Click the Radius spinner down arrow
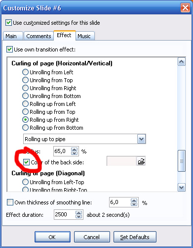This screenshot has width=193, height=248. [x=74, y=153]
